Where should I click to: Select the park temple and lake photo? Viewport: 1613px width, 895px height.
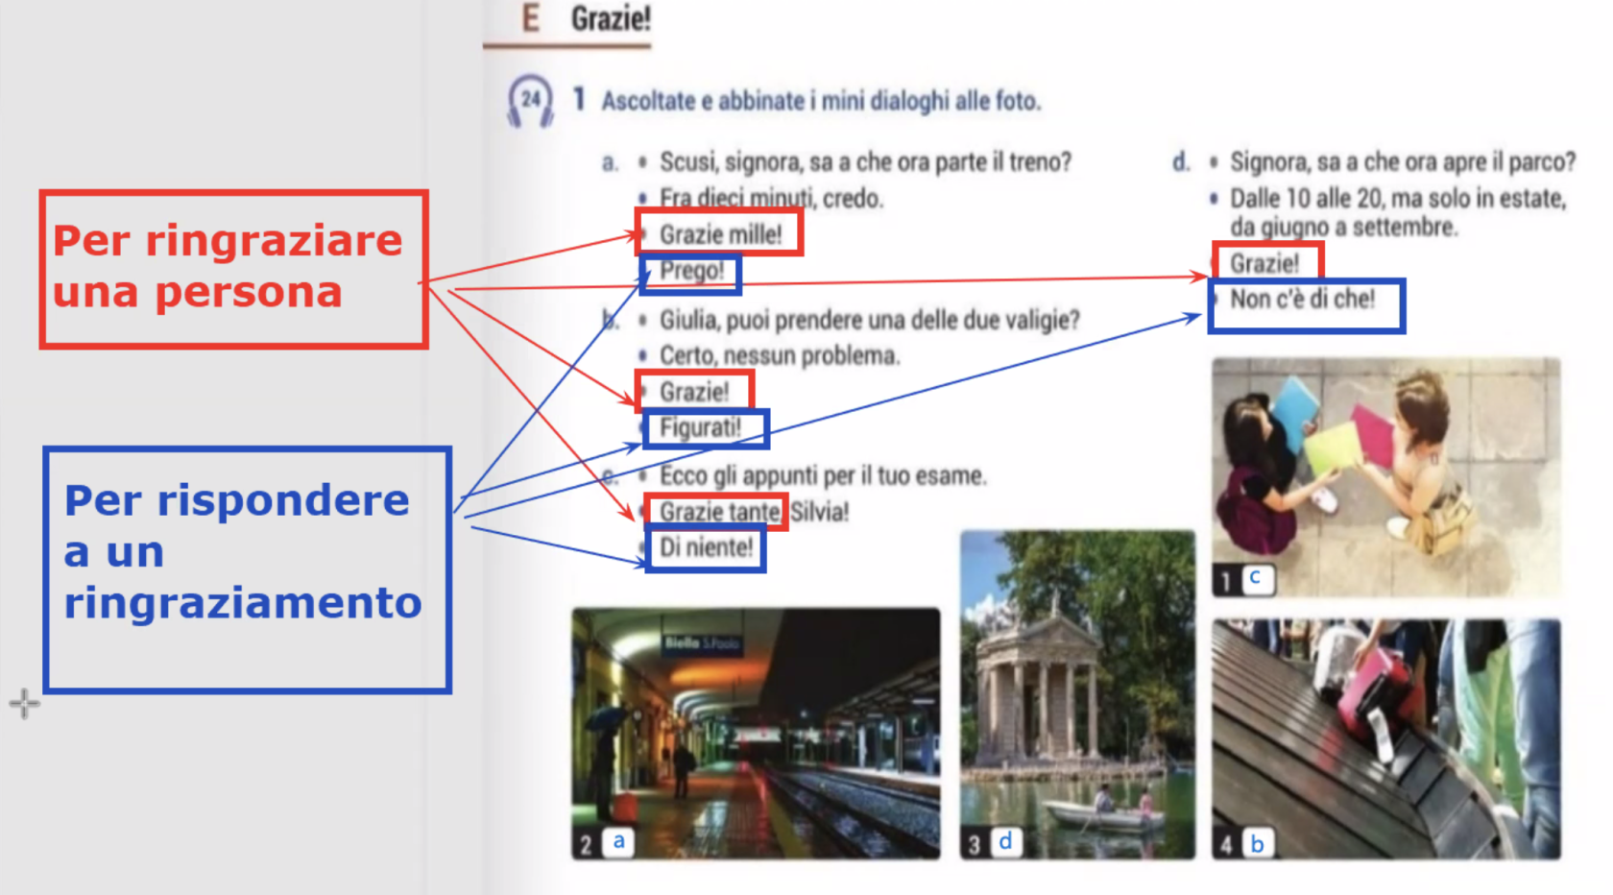click(1077, 693)
